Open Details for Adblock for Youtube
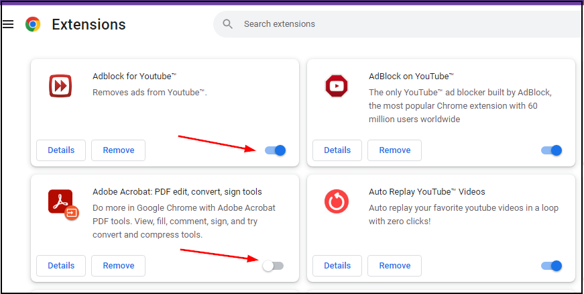 pos(61,150)
